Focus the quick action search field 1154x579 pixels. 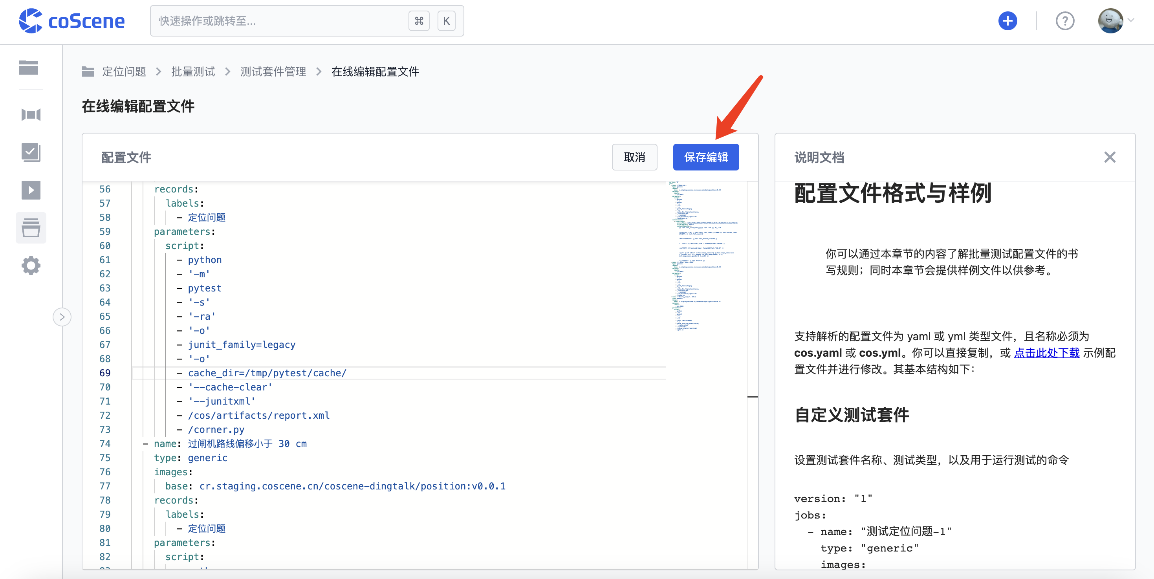307,20
